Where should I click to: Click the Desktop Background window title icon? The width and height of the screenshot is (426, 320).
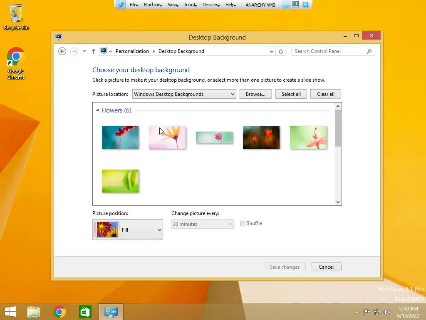pyautogui.click(x=58, y=37)
